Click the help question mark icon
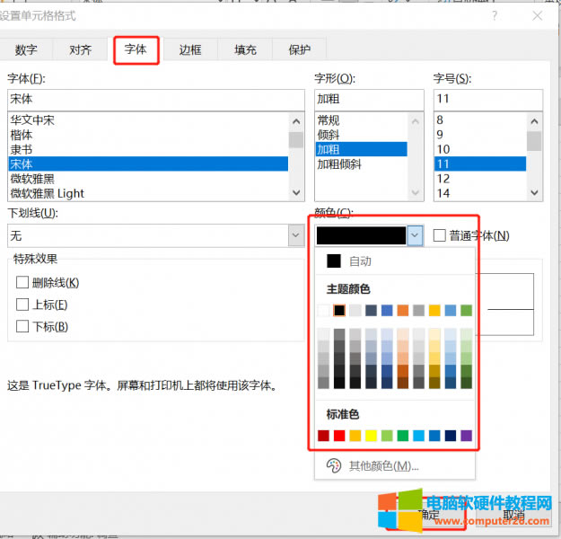The width and height of the screenshot is (561, 539). [495, 15]
